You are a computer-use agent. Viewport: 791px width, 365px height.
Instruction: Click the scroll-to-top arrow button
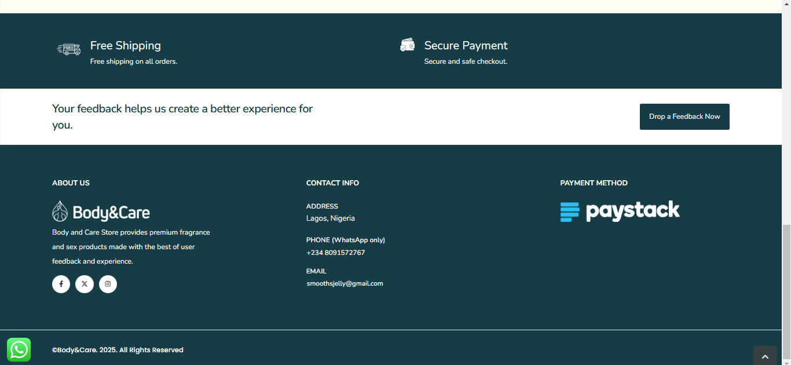(x=765, y=356)
